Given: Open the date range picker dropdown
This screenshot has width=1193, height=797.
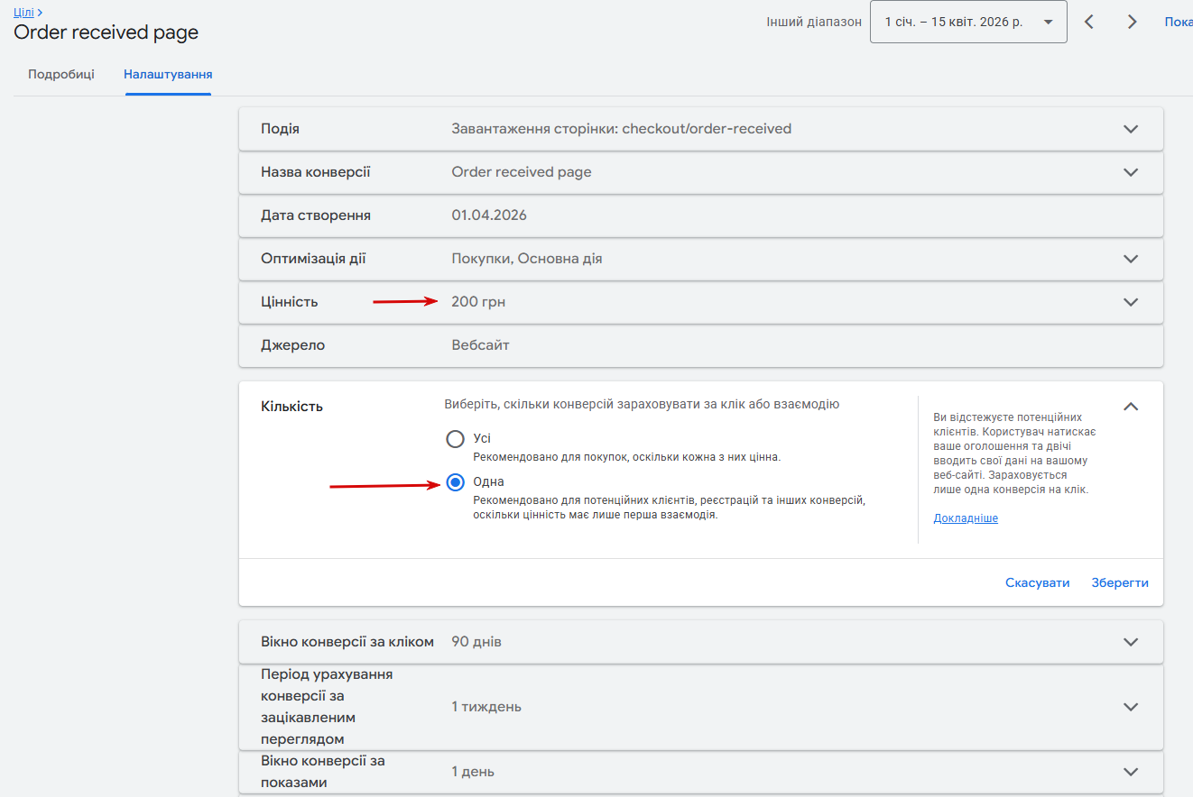Looking at the screenshot, I should click(x=967, y=22).
